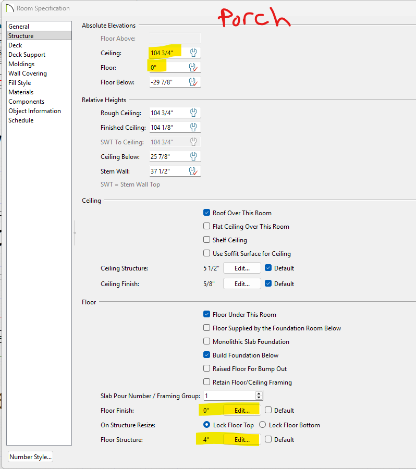Click the wrench icon beside Rough Ceiling

[x=193, y=113]
